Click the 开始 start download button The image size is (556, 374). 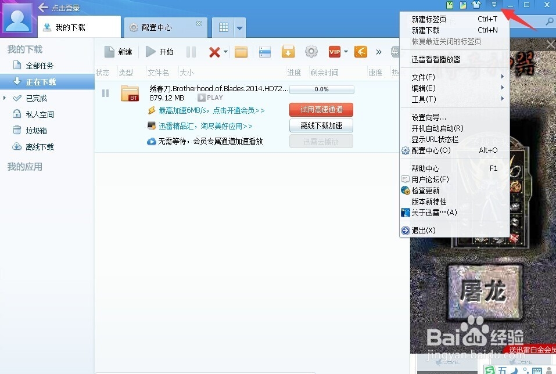[x=160, y=52]
